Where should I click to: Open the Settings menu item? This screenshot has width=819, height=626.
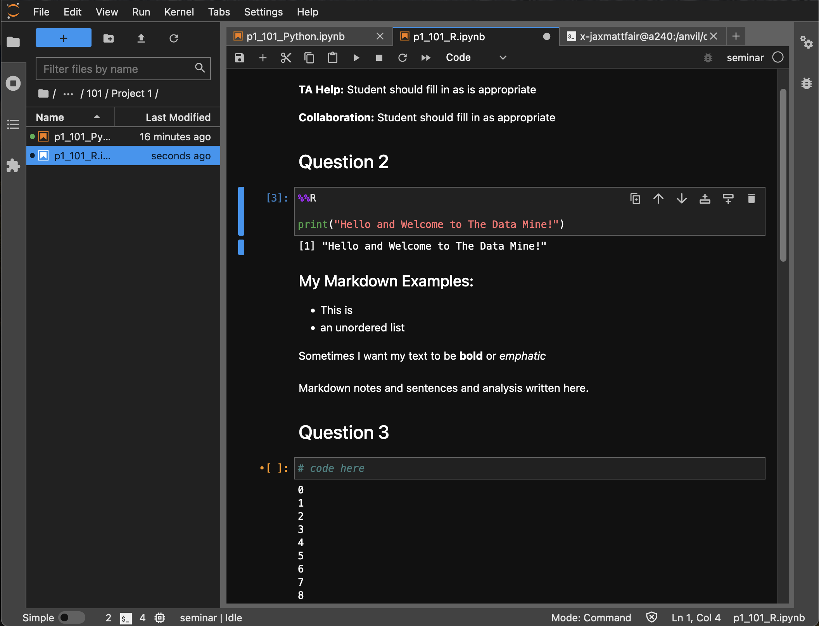pyautogui.click(x=262, y=11)
